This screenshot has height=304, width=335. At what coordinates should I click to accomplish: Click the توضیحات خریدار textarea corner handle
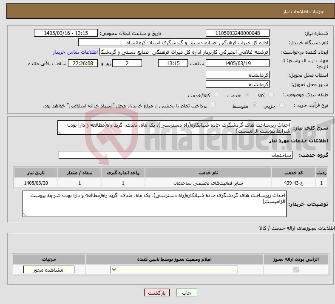(x=25, y=214)
